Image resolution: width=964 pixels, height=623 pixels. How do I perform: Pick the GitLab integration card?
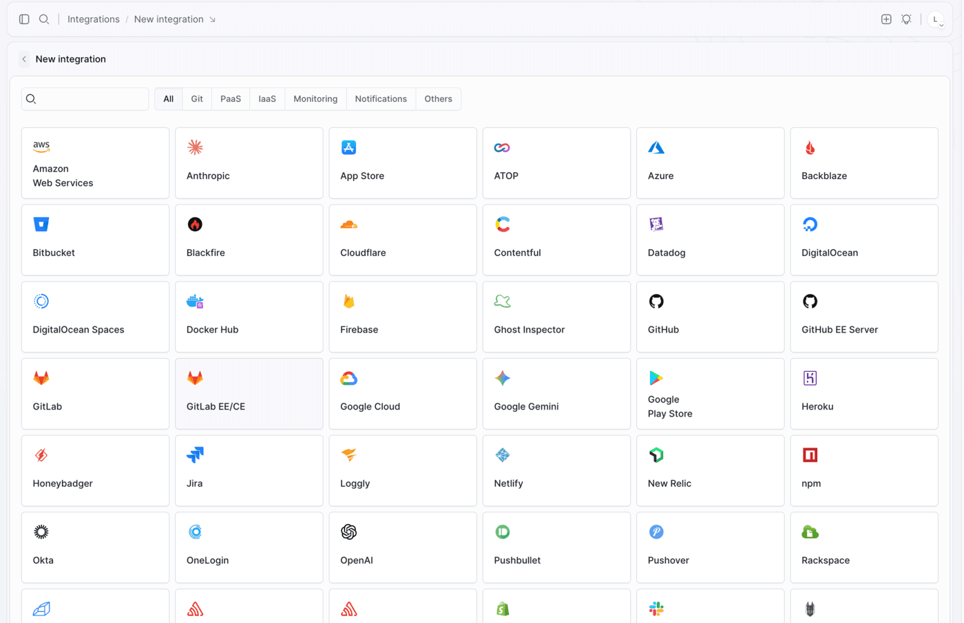95,394
